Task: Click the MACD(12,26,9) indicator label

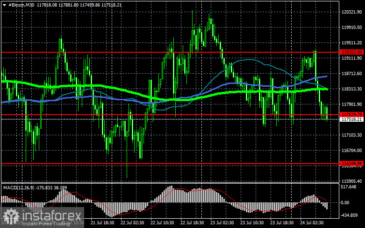Action: 18,187
